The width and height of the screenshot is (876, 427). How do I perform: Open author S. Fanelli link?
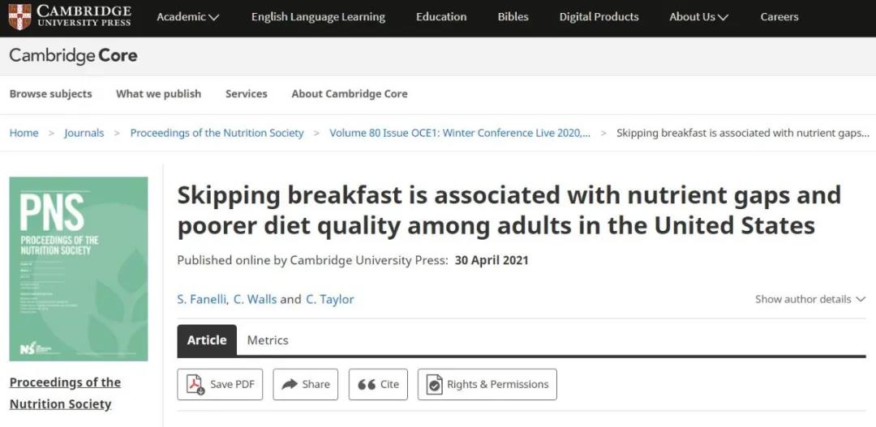click(202, 299)
